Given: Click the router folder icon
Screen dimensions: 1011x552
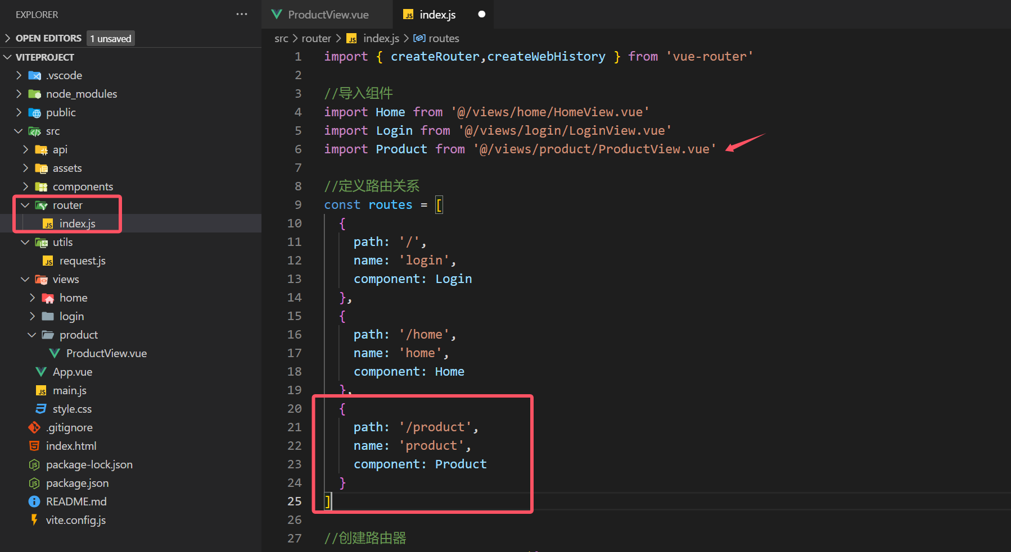Looking at the screenshot, I should [x=42, y=206].
